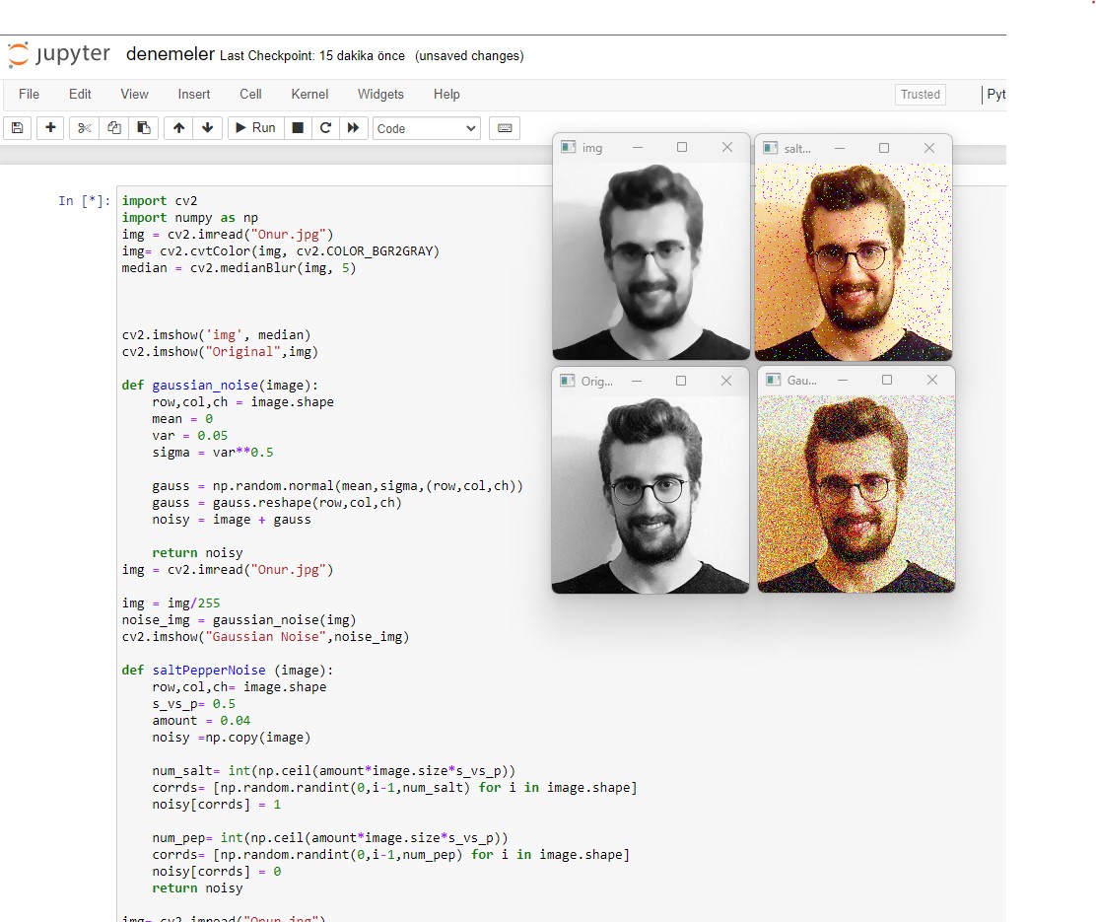This screenshot has height=922, width=1096.
Task: Open the Widgets menu
Action: point(380,95)
